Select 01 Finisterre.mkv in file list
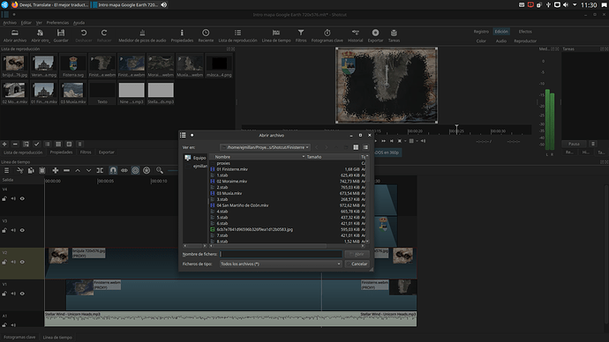The height and width of the screenshot is (342, 609). [x=232, y=169]
